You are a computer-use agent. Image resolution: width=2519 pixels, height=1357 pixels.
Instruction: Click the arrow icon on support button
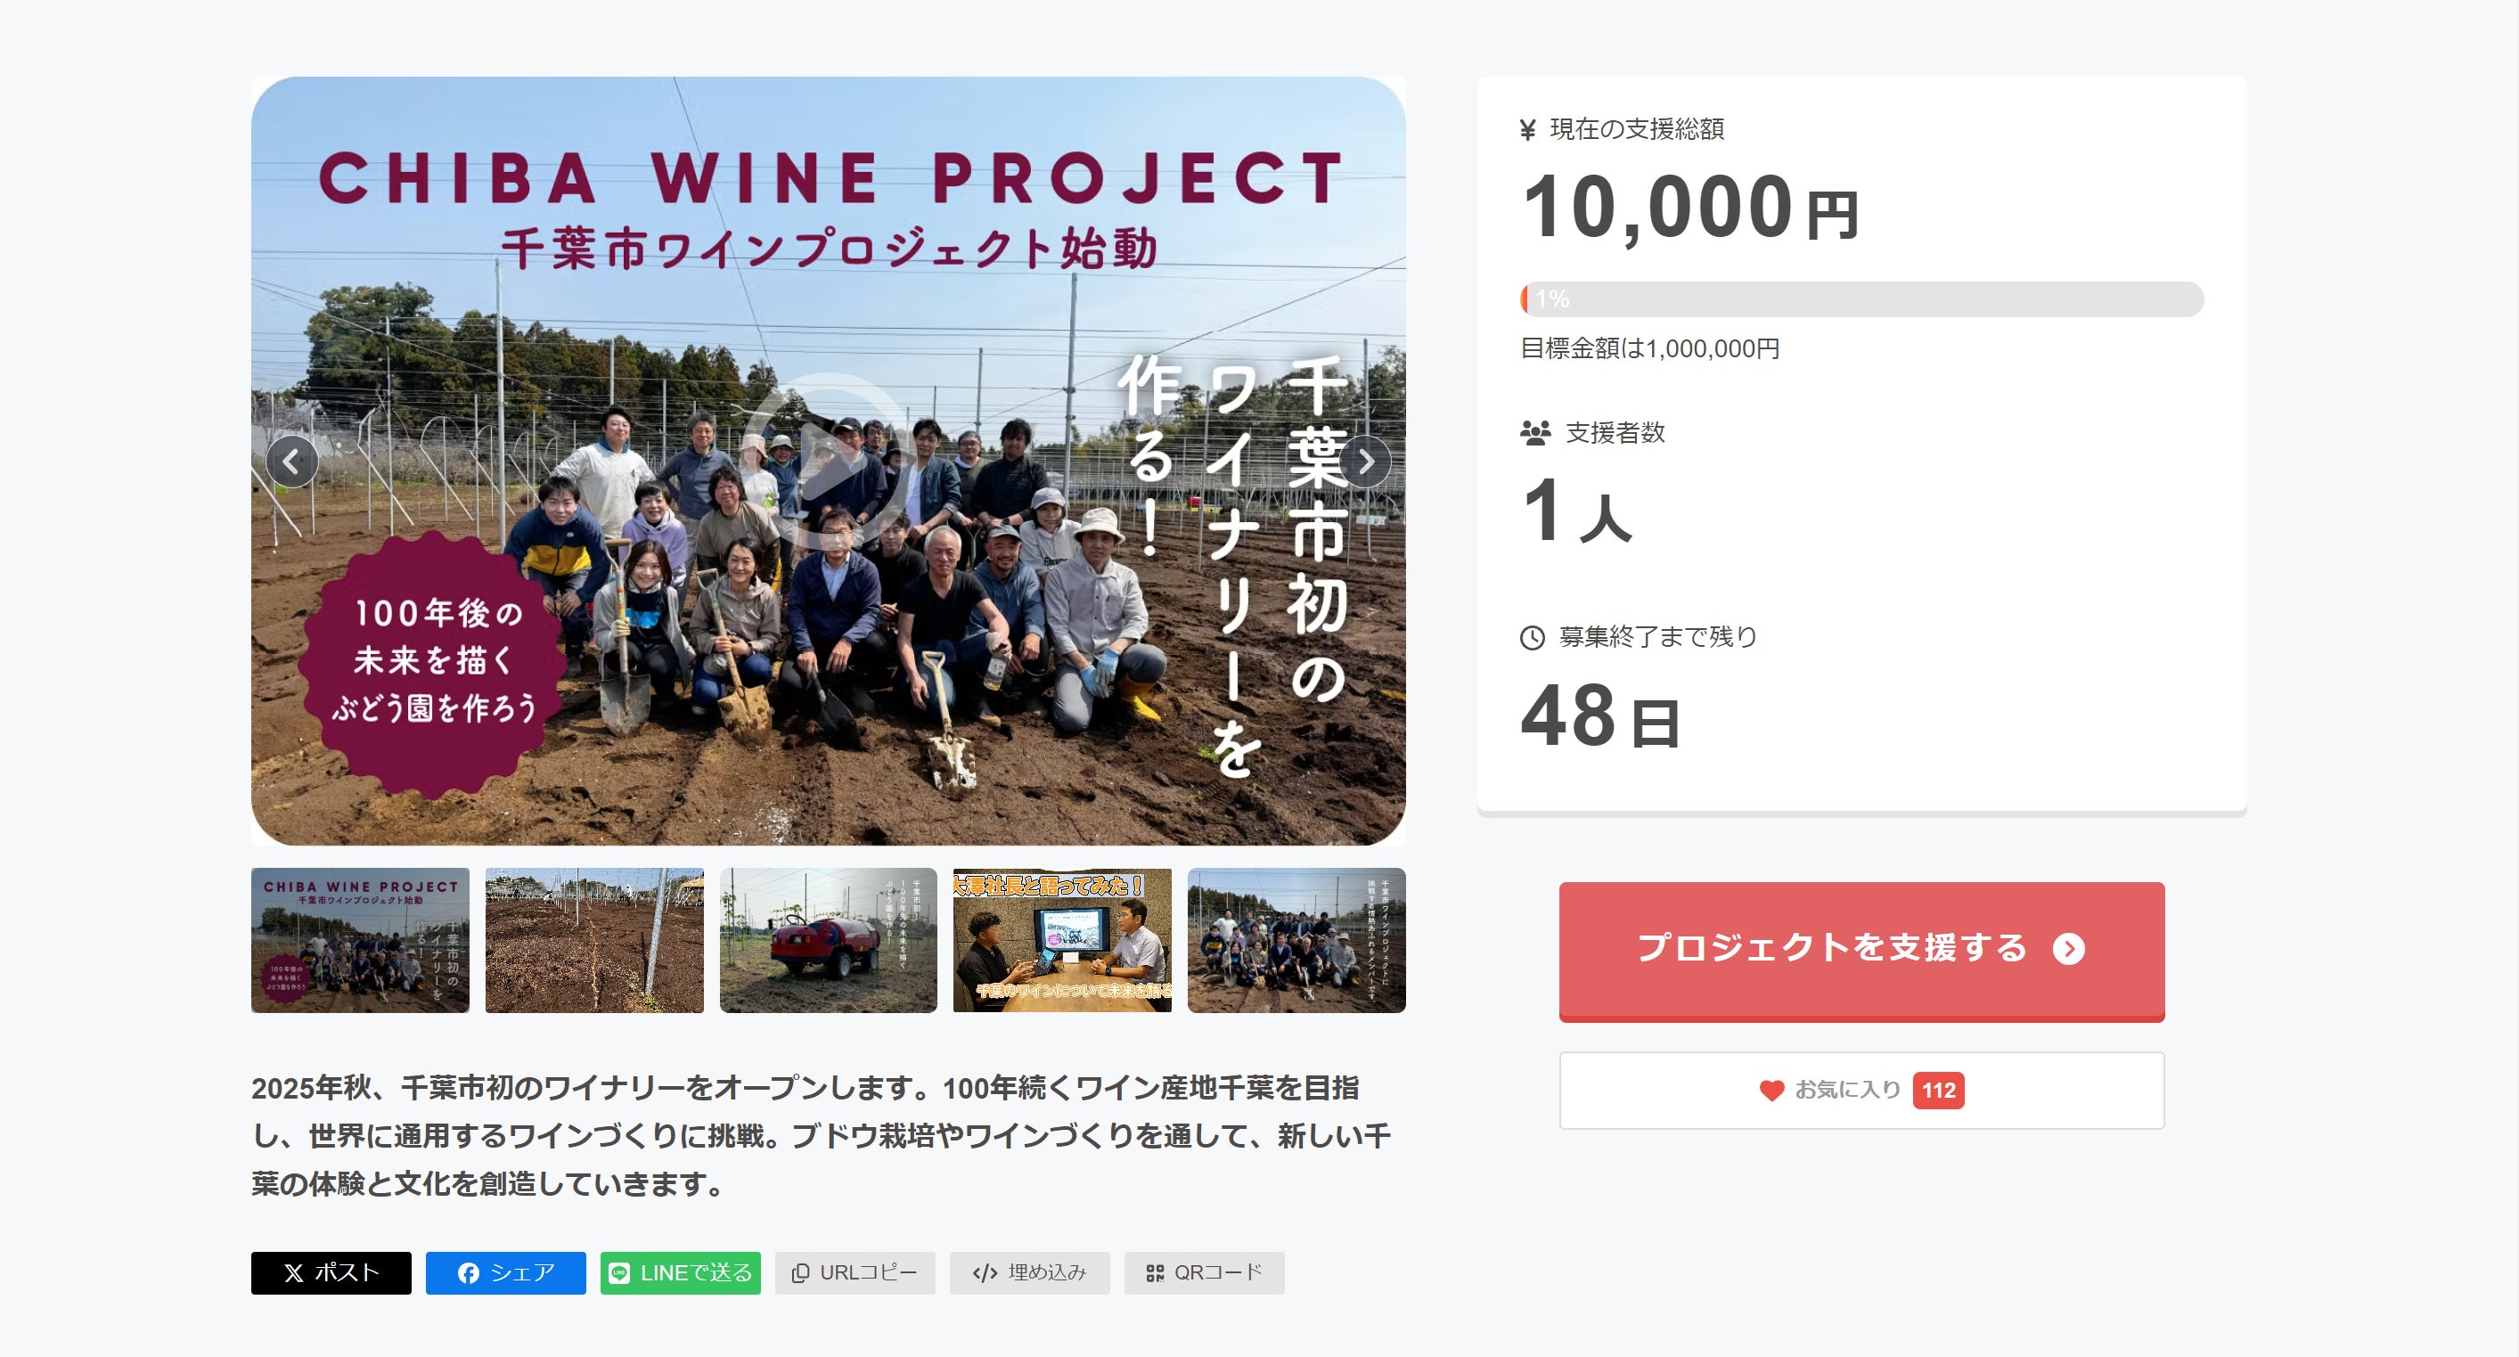pyautogui.click(x=2068, y=948)
